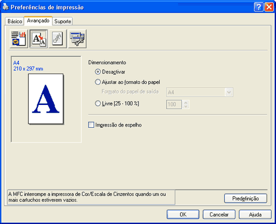The width and height of the screenshot is (276, 224).
Task: Switch to the Básico tab
Action: click(x=15, y=21)
